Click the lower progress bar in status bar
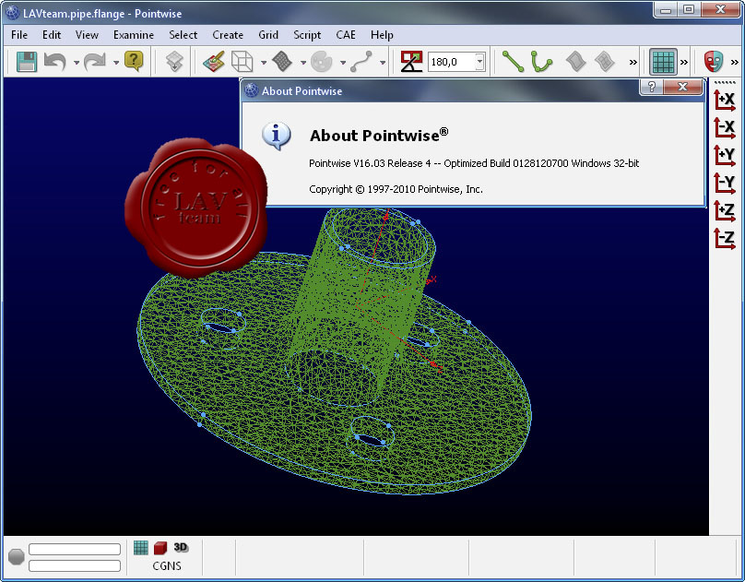Screen dimensions: 745x582 75,565
